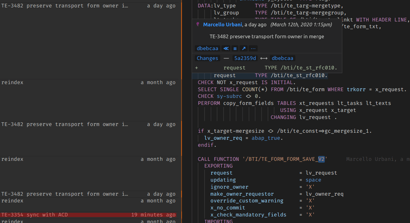
Task: Click dbebcaa commit link beside ≪ icon
Action: pyautogui.click(x=208, y=49)
